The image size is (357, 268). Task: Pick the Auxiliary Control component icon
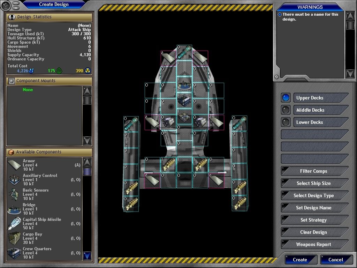14,179
